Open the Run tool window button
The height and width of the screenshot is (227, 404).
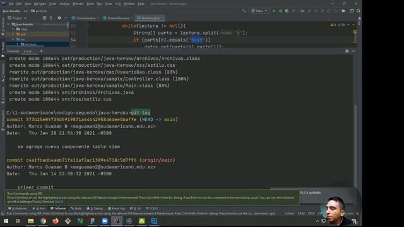[39, 209]
